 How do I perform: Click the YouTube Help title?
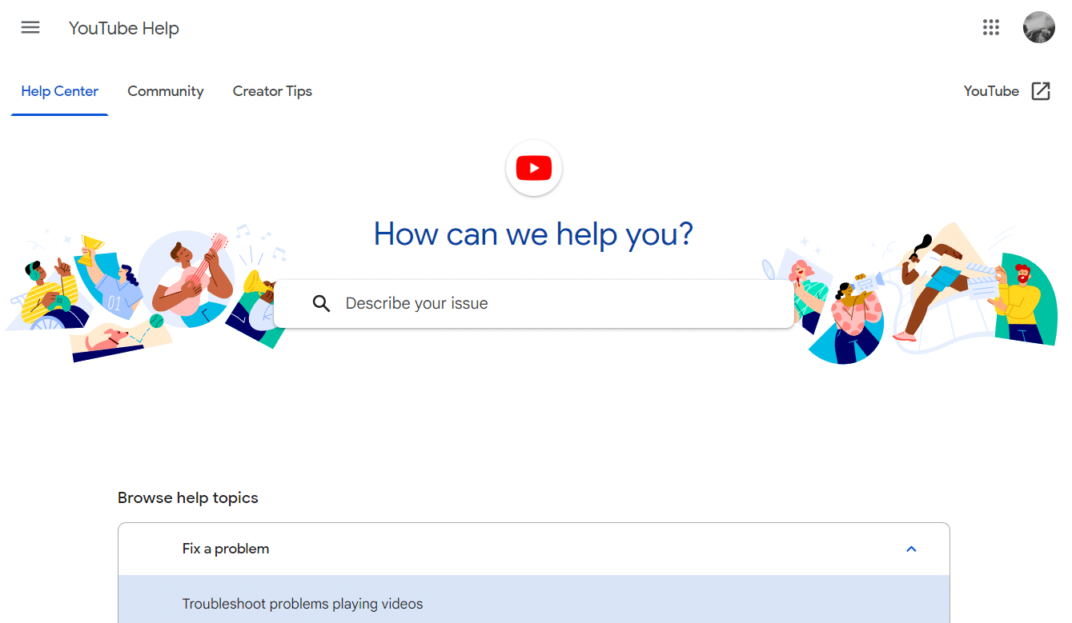[124, 29]
